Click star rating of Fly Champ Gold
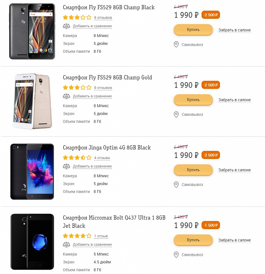Screen dimensions: 265x274 pos(77,88)
